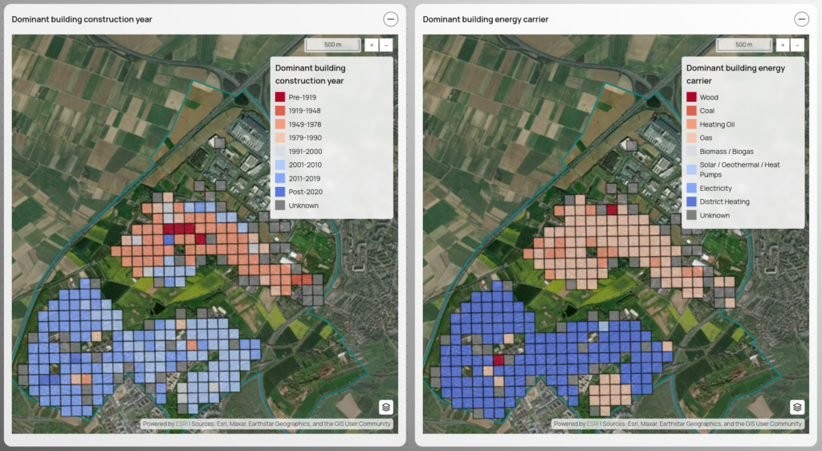Viewport: 822px width, 451px height.
Task: Select the Wood legend color swatch
Action: [691, 97]
